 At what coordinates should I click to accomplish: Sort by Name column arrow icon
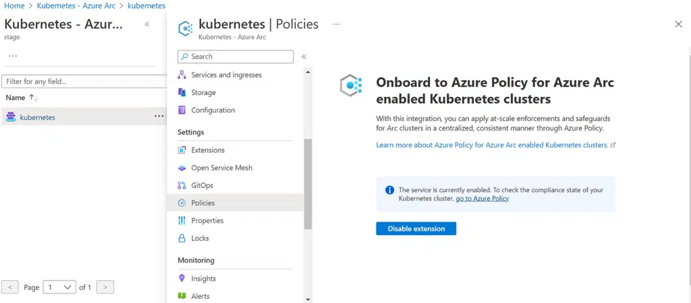34,98
